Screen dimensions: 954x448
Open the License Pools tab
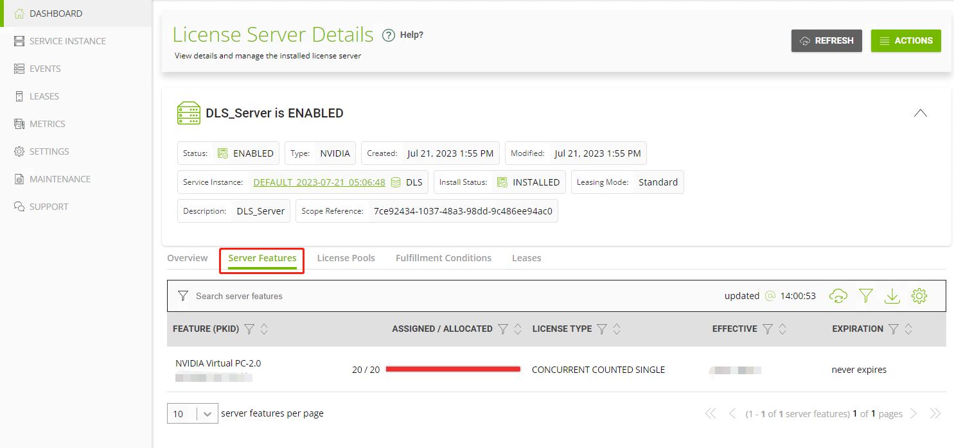click(x=346, y=258)
